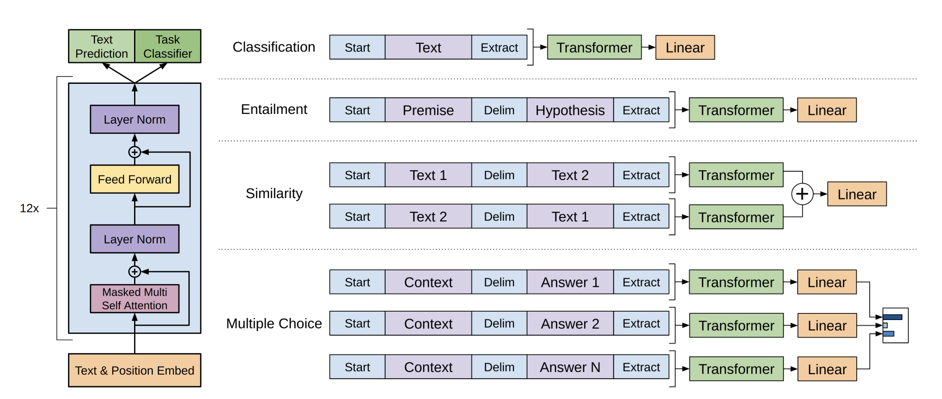Click the Hypothesis segment in the Entailment row
942x399 pixels.
tap(570, 110)
